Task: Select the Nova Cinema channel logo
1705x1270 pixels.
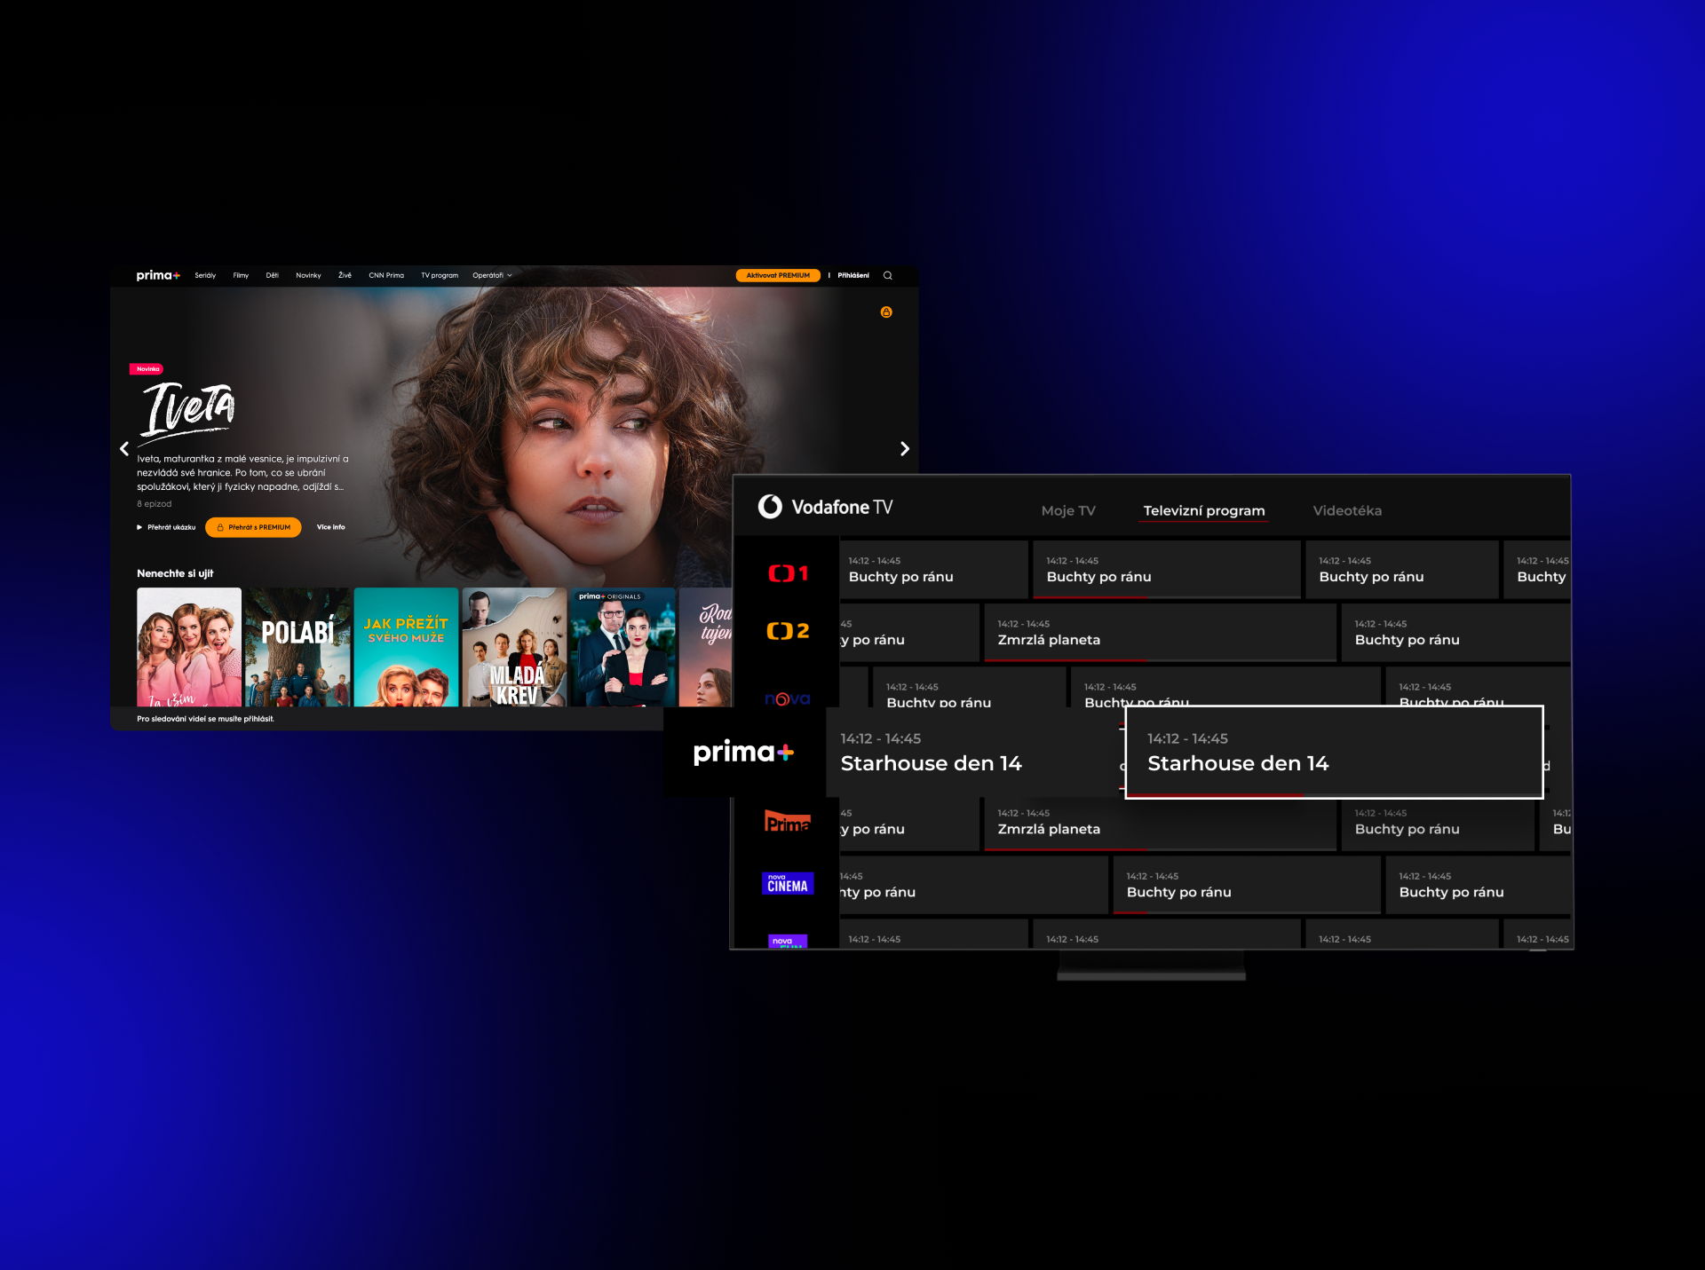Action: tap(788, 883)
